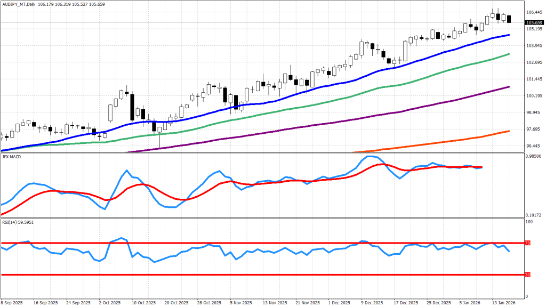Click the 106.445 price axis label
This screenshot has height=307, width=546.
[x=534, y=12]
